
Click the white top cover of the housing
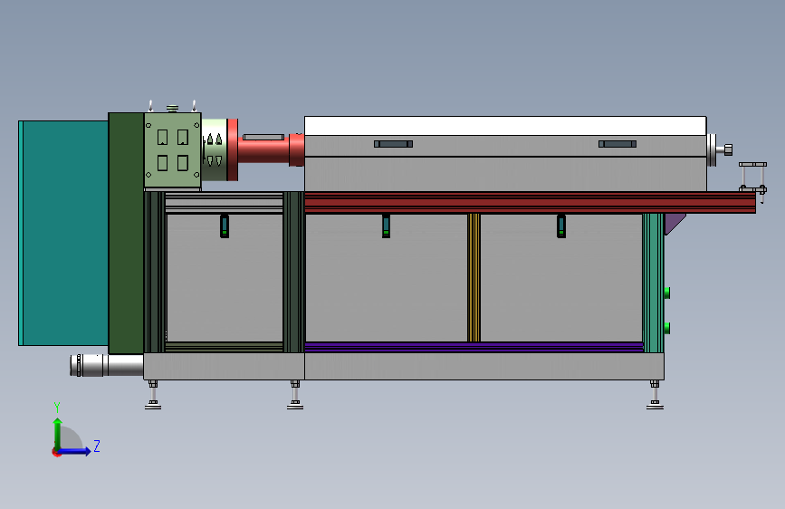pos(505,126)
